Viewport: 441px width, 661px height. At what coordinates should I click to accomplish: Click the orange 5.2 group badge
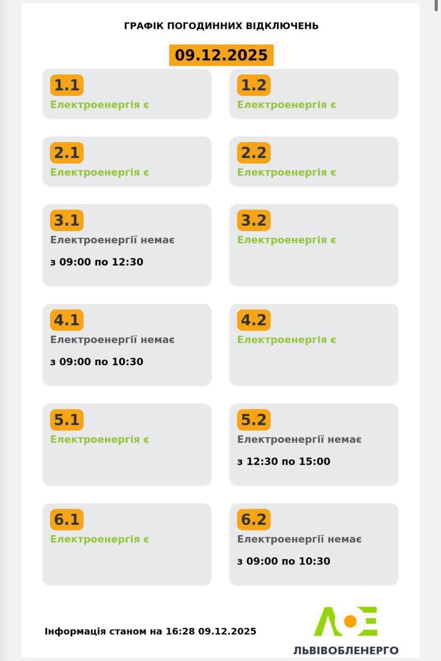[254, 420]
